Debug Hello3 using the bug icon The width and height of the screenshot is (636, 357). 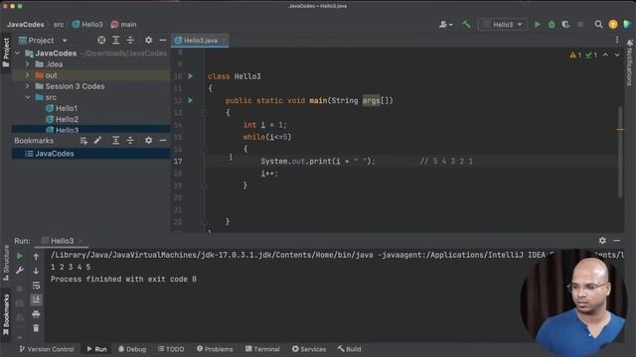[x=552, y=24]
